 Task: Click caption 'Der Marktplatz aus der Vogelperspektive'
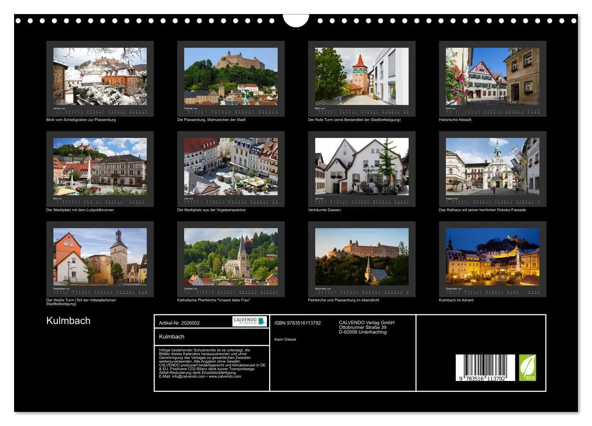coord(211,210)
